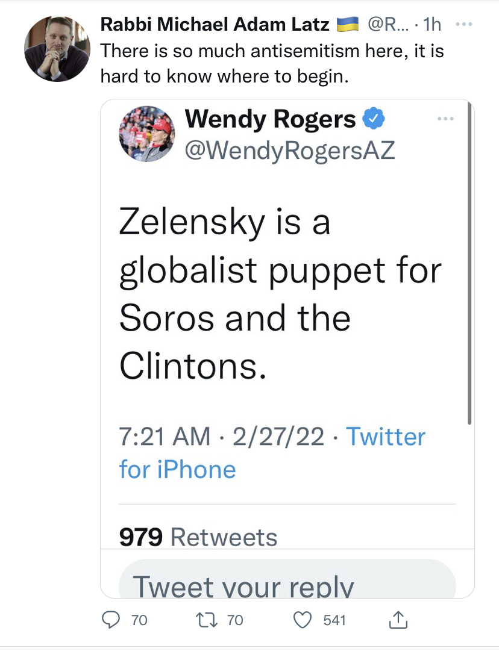499x651 pixels.
Task: Open the more options menu on quoted tweet
Action: coord(446,118)
